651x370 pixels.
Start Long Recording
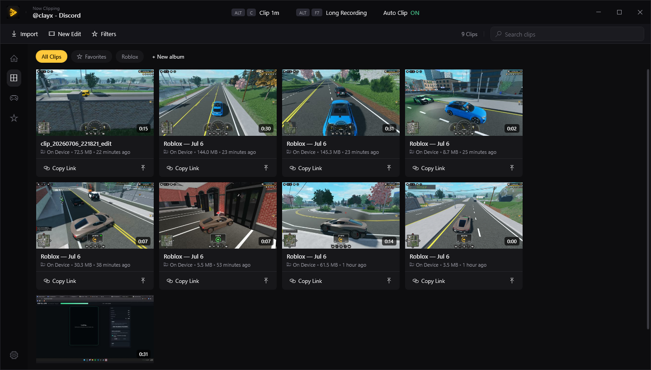click(331, 13)
